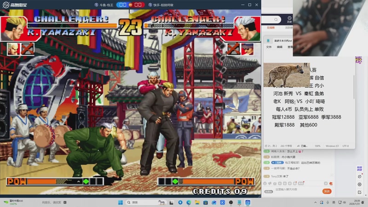
Task: Open the Microsoft Store taskbar icon
Action: [206, 202]
